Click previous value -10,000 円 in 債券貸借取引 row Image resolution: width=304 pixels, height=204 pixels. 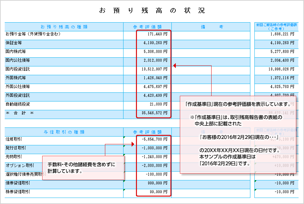pyautogui.click(x=284, y=183)
